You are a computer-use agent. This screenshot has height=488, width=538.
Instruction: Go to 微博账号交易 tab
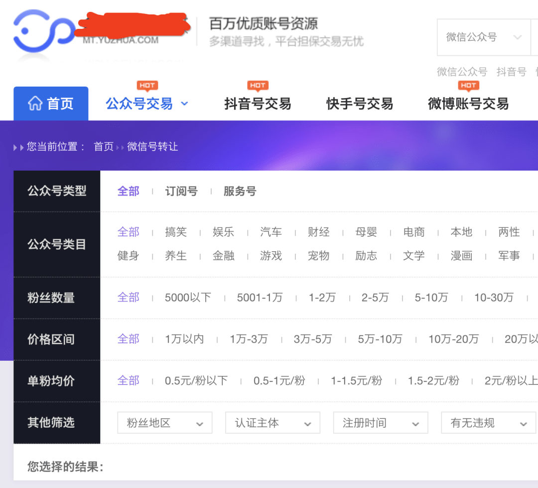point(468,103)
